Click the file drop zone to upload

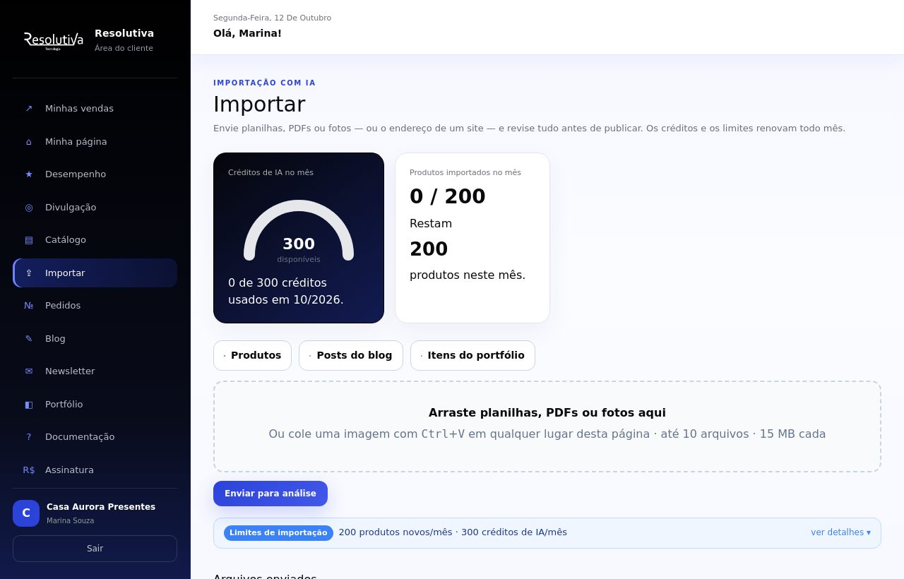547,426
